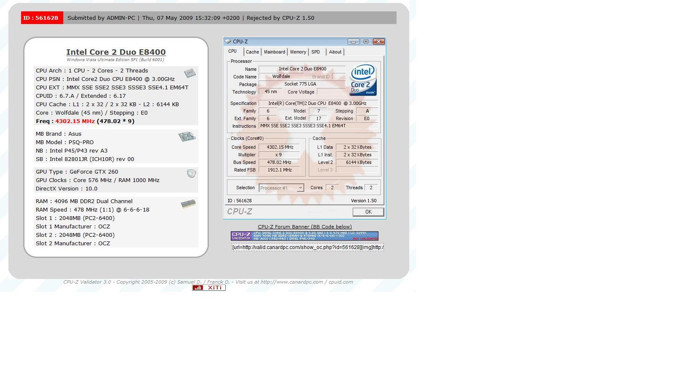Image resolution: width=678 pixels, height=378 pixels.
Task: Click the Intel Core 2 Duo logo
Action: click(x=363, y=80)
